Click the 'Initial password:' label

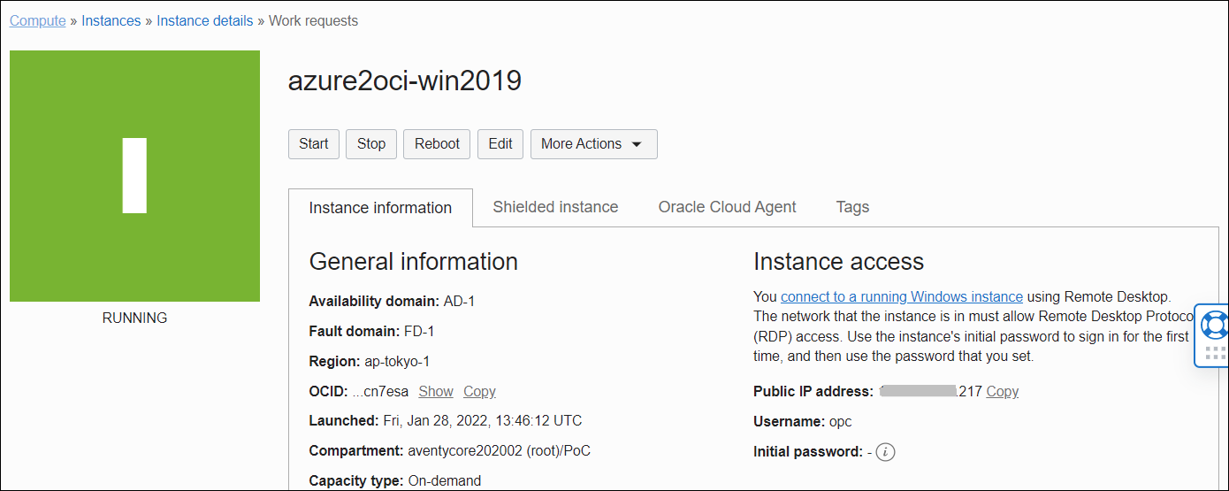point(808,451)
